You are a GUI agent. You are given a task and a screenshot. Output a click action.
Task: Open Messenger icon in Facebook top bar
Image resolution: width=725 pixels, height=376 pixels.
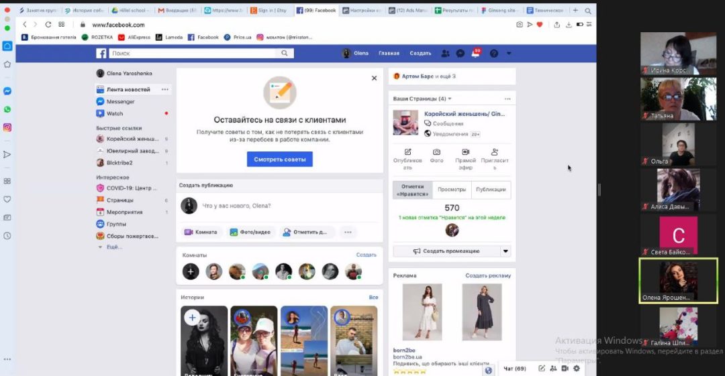pyautogui.click(x=461, y=54)
